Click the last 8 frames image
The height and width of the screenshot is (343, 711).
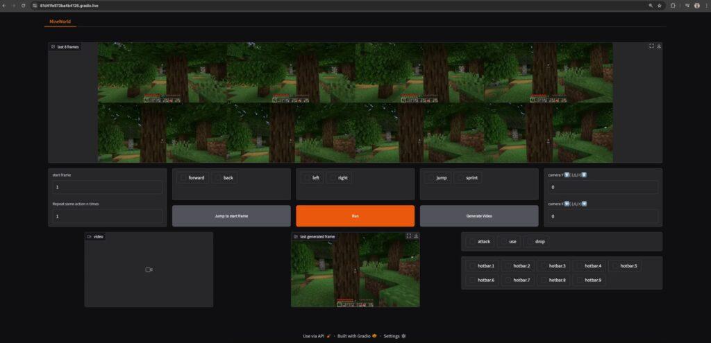(355, 103)
